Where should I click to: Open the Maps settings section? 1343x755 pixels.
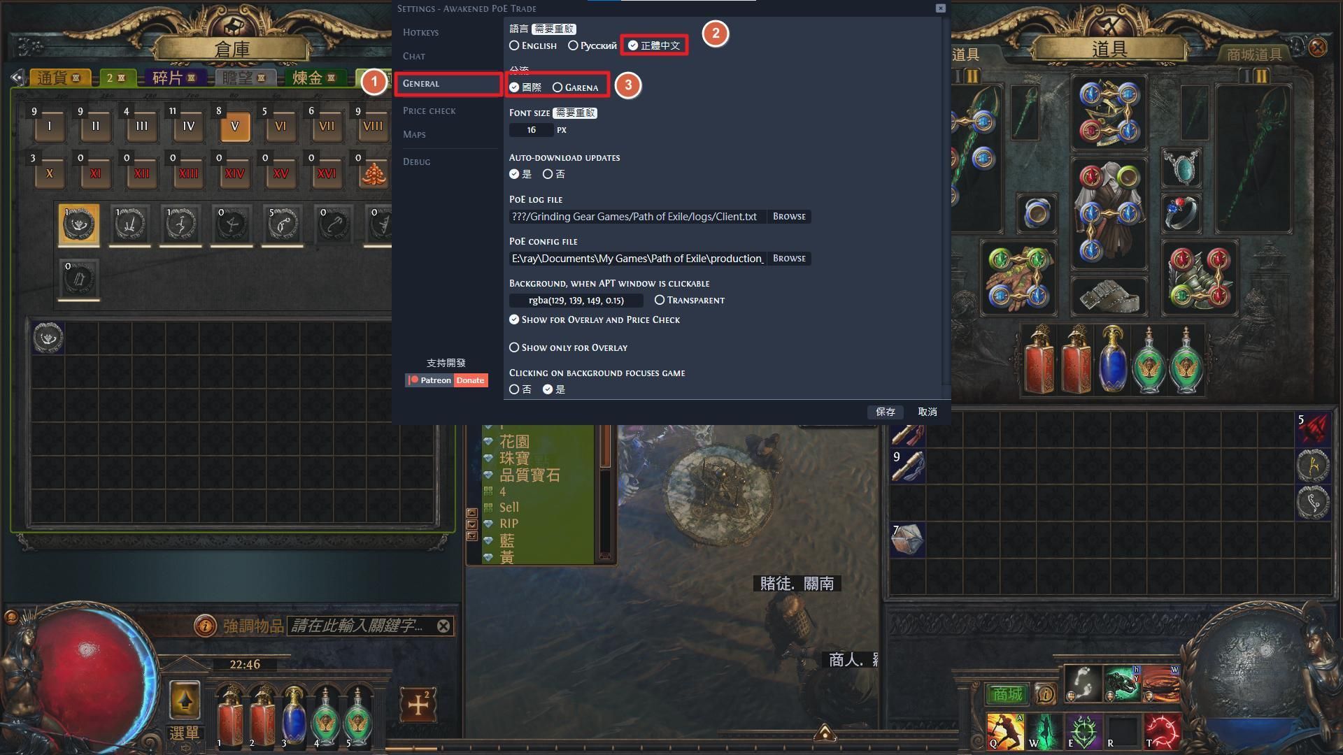click(x=413, y=134)
